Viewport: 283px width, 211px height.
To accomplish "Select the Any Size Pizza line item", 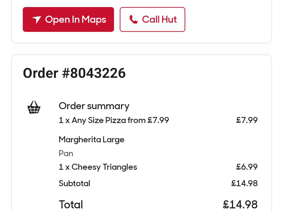I will pyautogui.click(x=114, y=120).
